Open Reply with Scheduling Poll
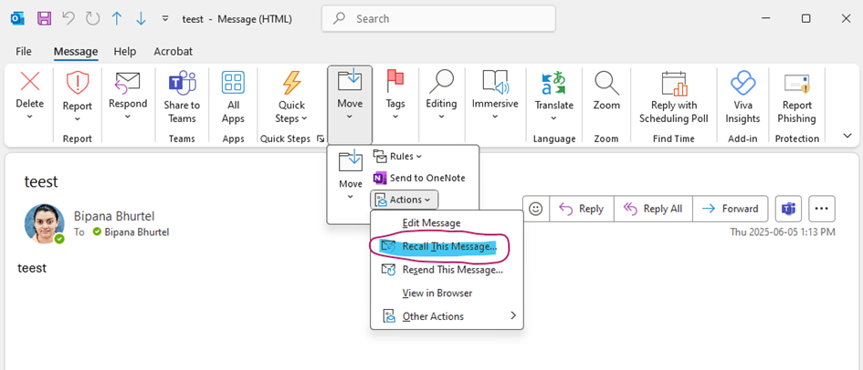The image size is (863, 370). pos(673,84)
